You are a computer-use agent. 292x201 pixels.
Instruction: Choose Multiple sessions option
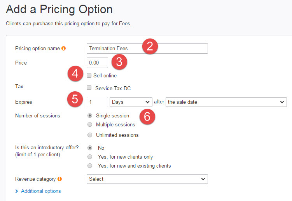pyautogui.click(x=90, y=125)
